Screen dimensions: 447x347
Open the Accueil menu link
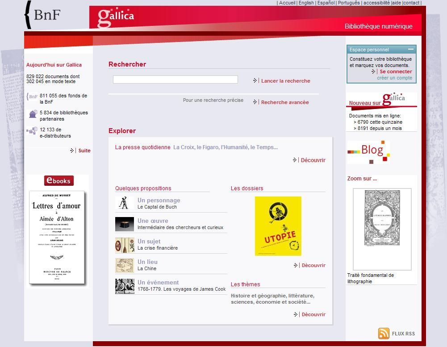pos(287,3)
